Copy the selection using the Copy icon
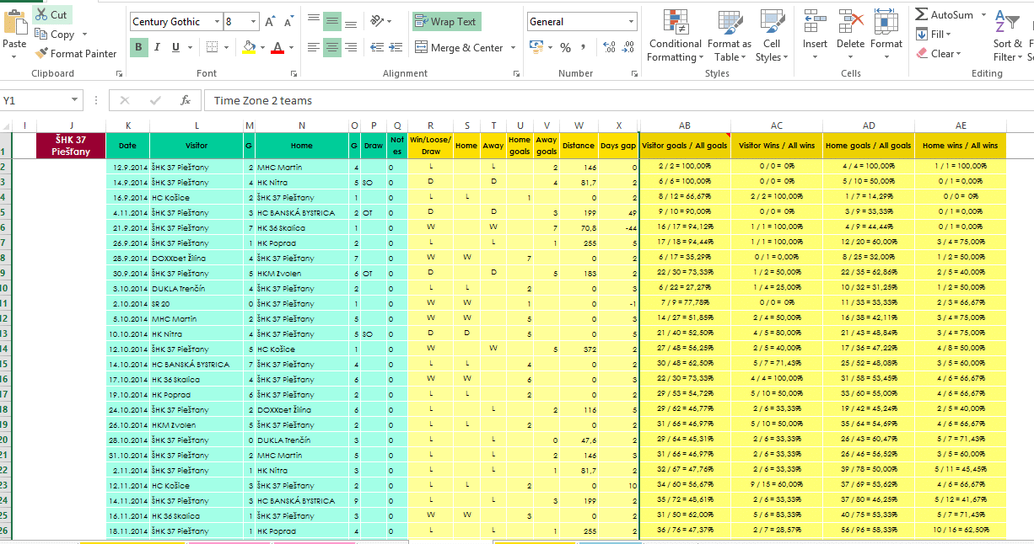This screenshot has height=544, width=1034. click(x=42, y=35)
